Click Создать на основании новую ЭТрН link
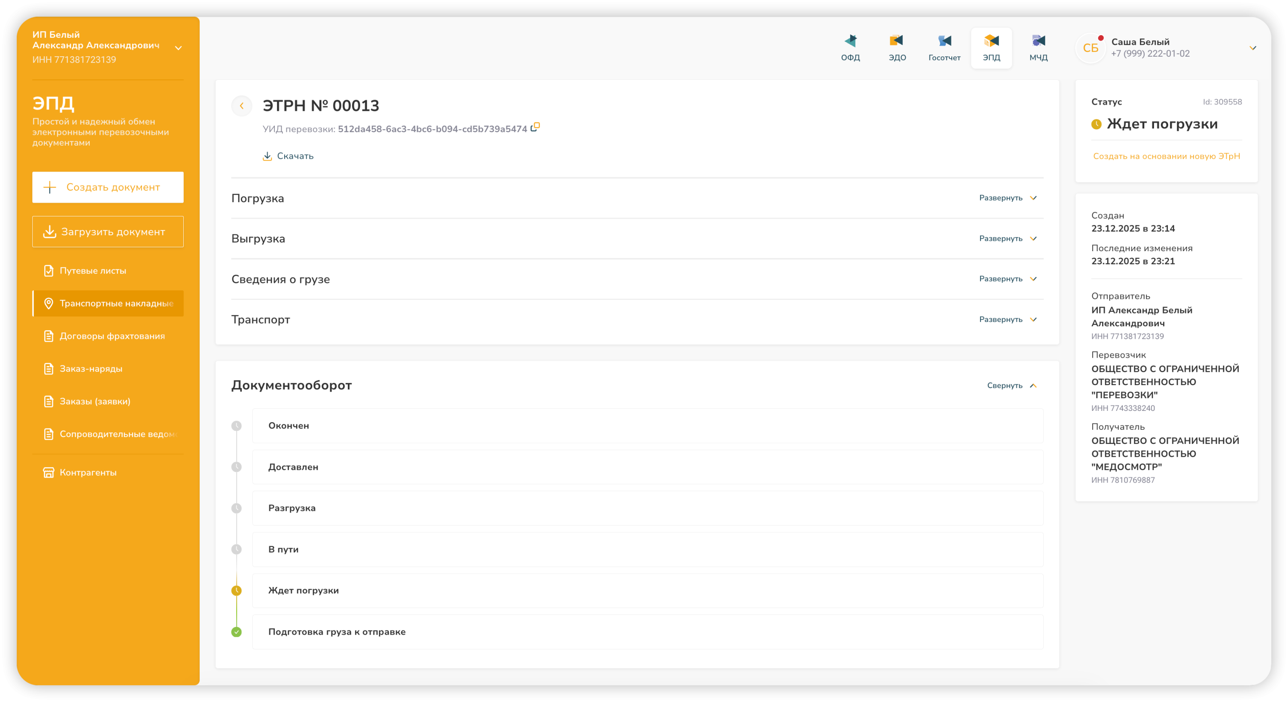Screen dimensions: 1288x702 point(1166,156)
